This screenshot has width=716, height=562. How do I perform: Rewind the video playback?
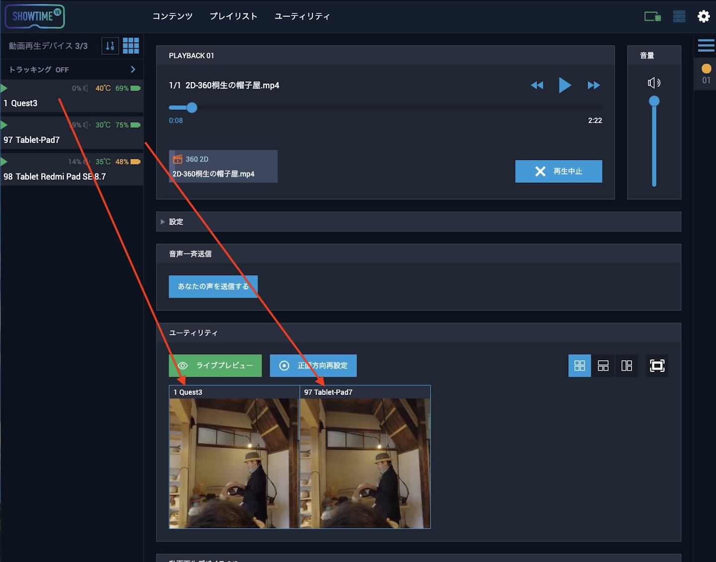537,85
